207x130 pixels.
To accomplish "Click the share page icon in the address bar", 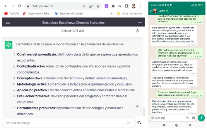I will (91, 6).
